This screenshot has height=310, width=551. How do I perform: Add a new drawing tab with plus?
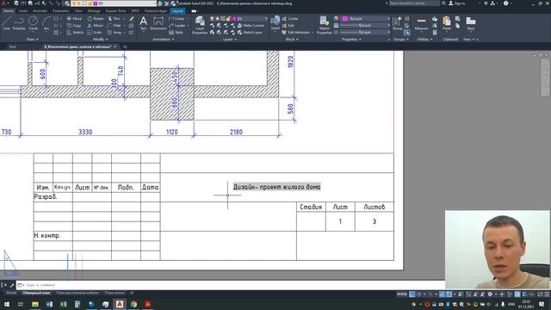[125, 46]
